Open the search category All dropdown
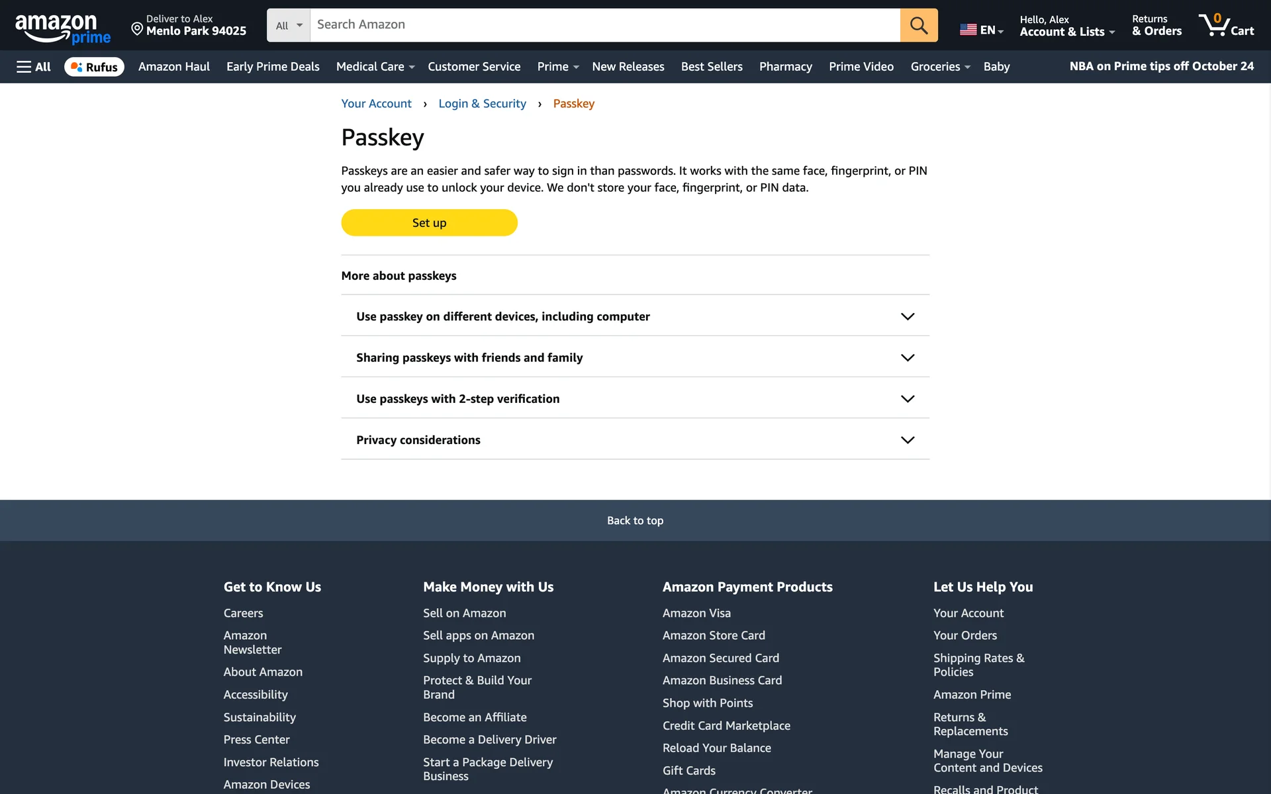The width and height of the screenshot is (1271, 794). (289, 25)
